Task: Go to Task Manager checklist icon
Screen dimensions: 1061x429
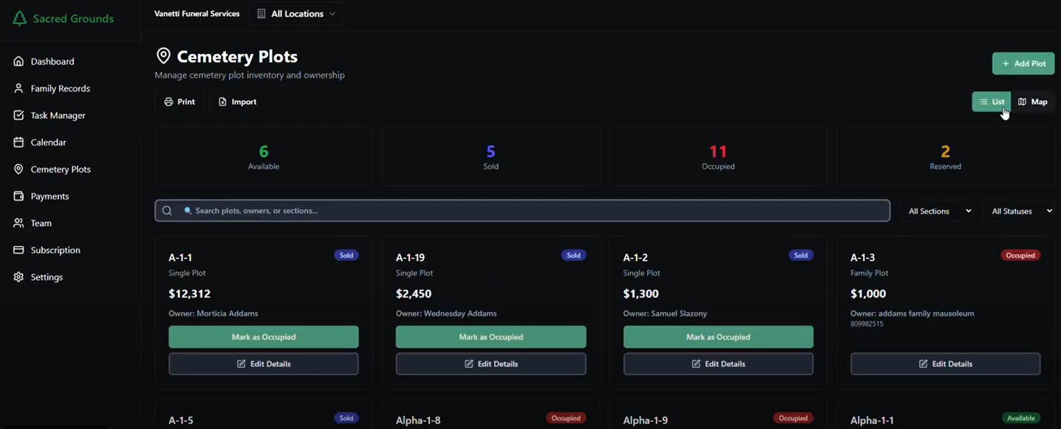Action: 18,115
